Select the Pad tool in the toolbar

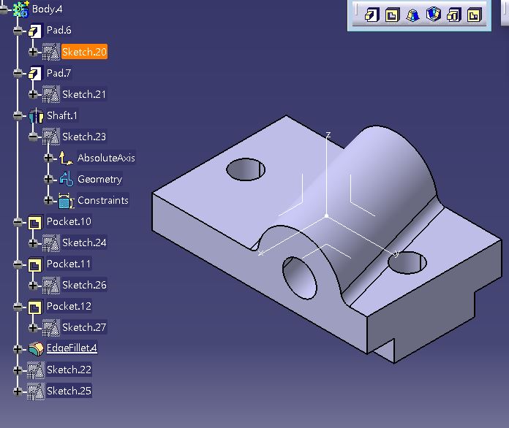pyautogui.click(x=372, y=15)
